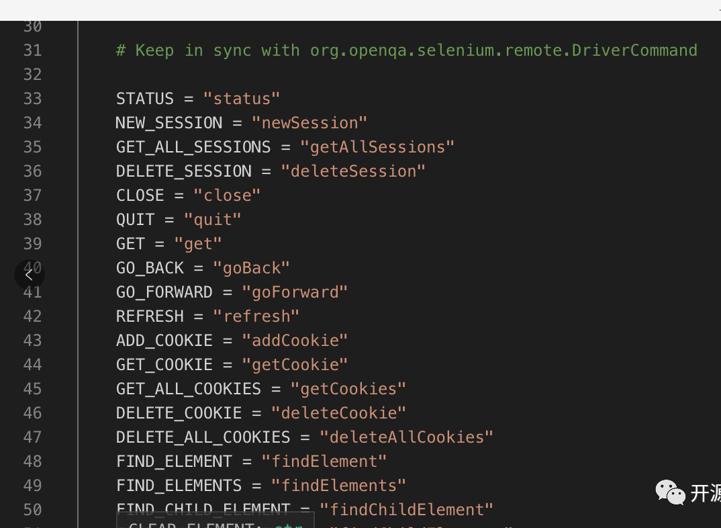The height and width of the screenshot is (528, 721).
Task: Click the "deleteAllCookies" string literal
Action: pyautogui.click(x=406, y=437)
